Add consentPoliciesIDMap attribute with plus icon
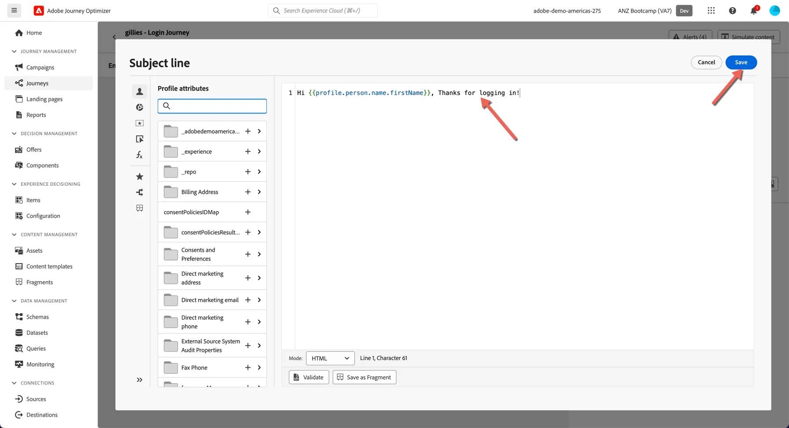789x428 pixels. pos(248,212)
